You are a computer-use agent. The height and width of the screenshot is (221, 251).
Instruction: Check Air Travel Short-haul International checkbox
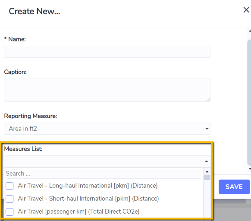pyautogui.click(x=9, y=199)
